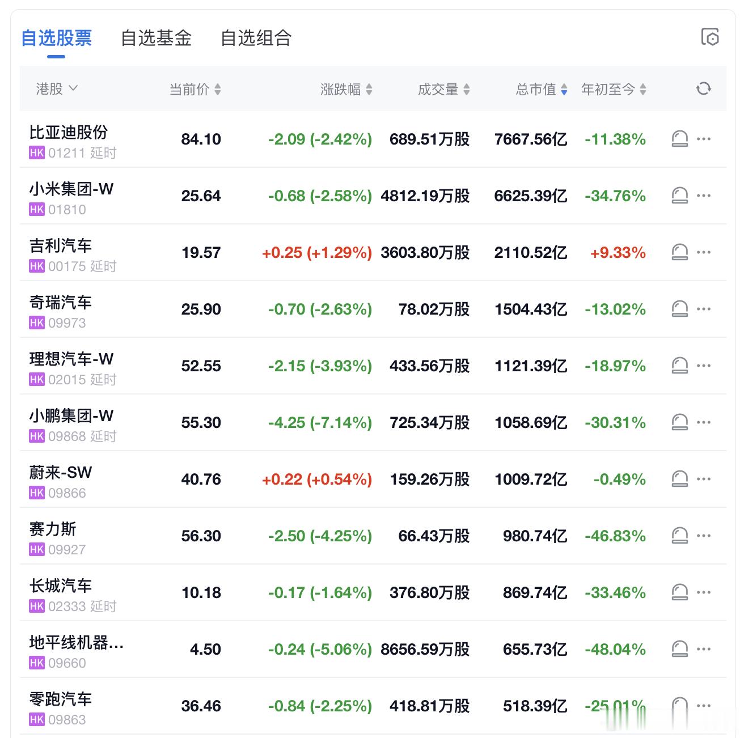744x738 pixels.
Task: Click stock code 09868 延时
Action: 82,436
